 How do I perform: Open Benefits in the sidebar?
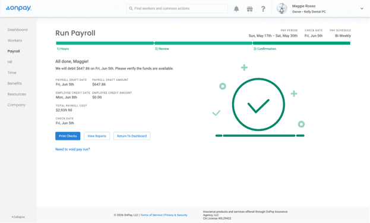(x=14, y=83)
